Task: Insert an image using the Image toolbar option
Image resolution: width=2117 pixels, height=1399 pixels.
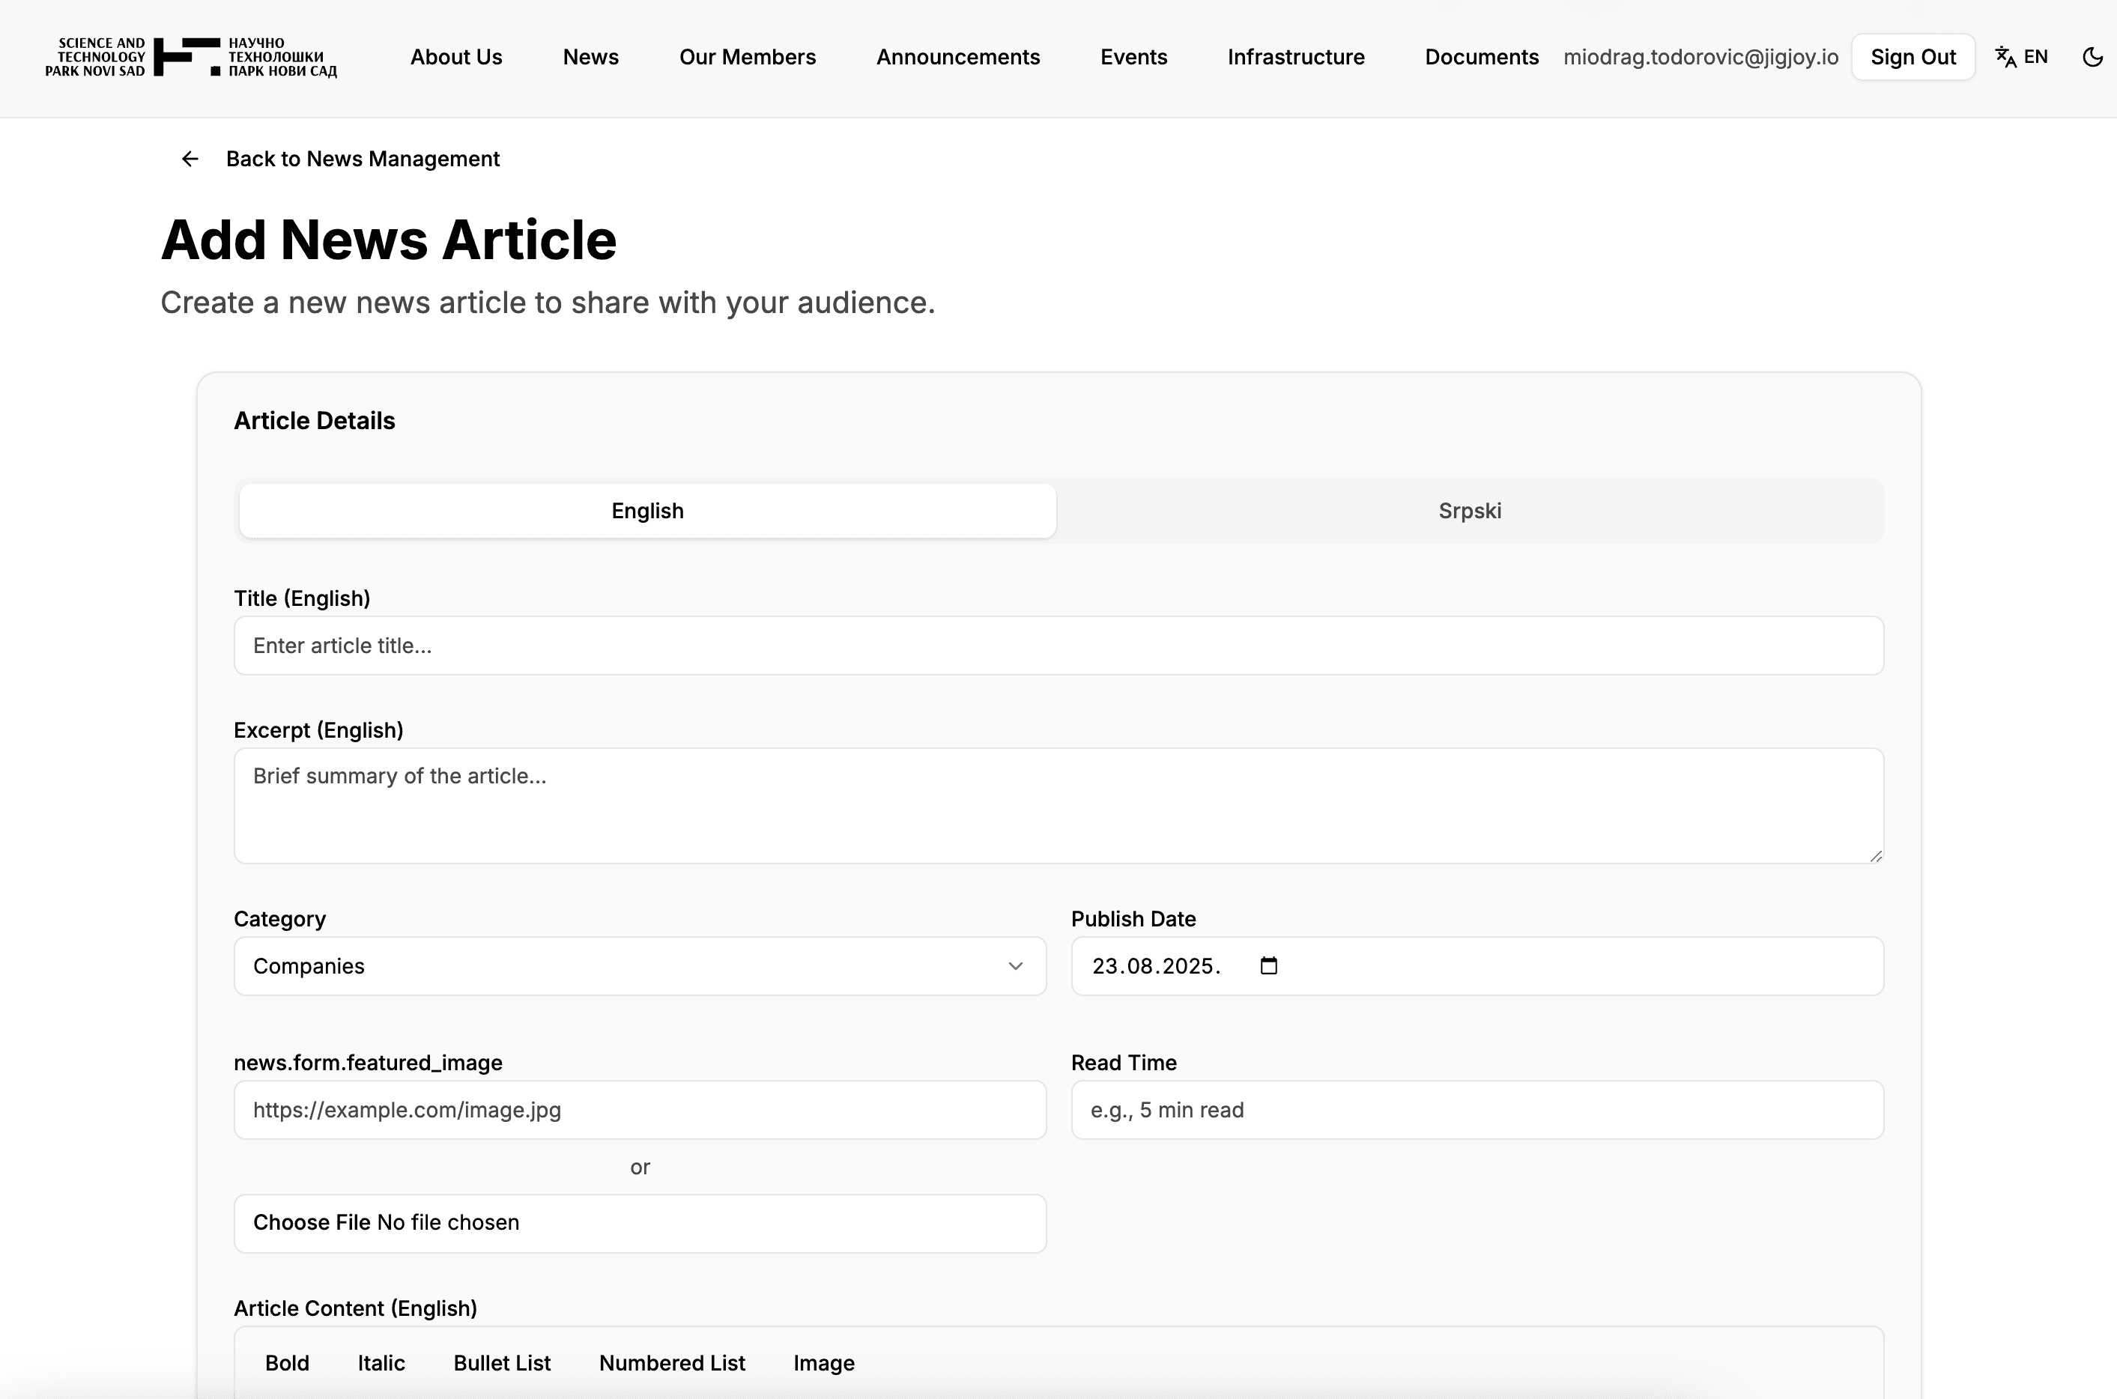Action: (x=823, y=1362)
